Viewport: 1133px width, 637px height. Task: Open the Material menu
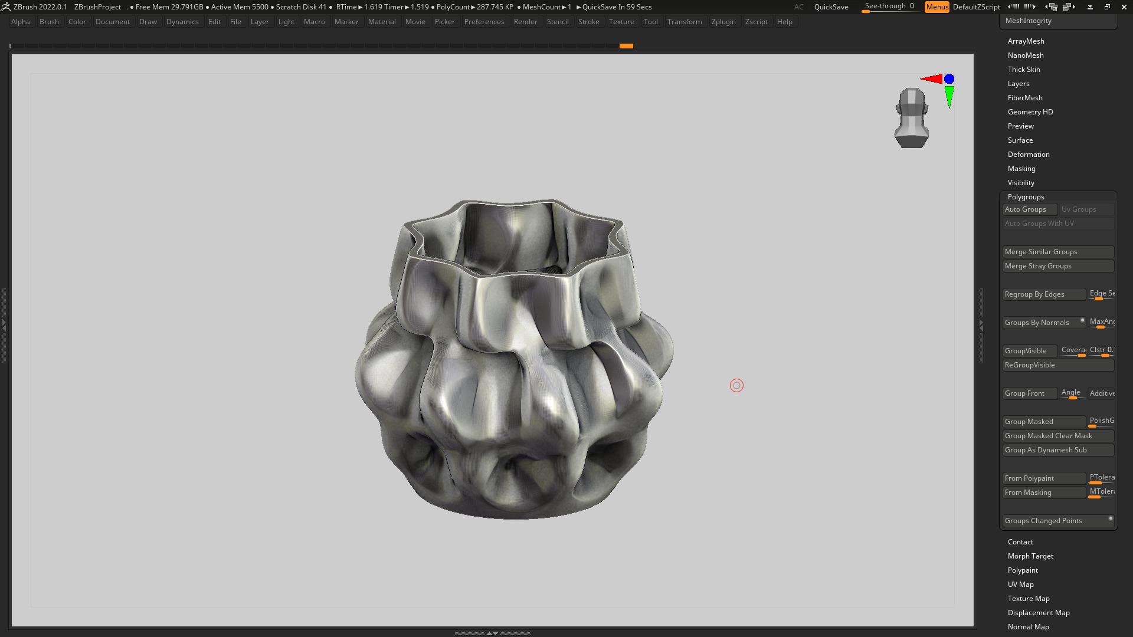coord(382,22)
